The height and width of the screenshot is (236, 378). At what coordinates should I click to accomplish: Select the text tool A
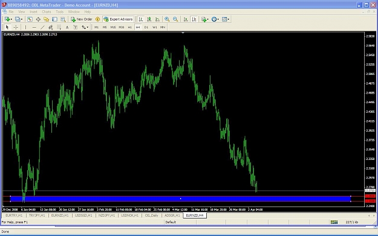click(x=67, y=27)
